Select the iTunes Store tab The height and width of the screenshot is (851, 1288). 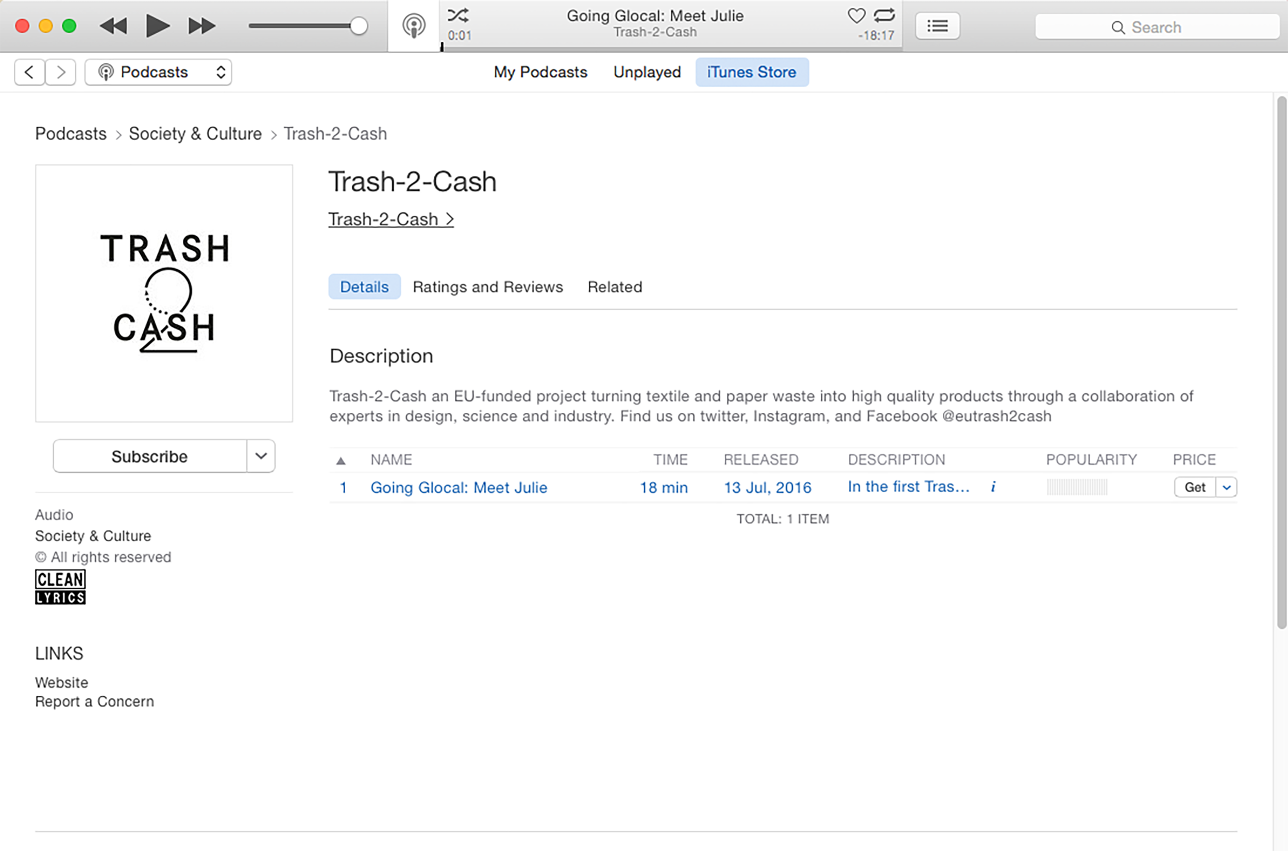click(752, 72)
